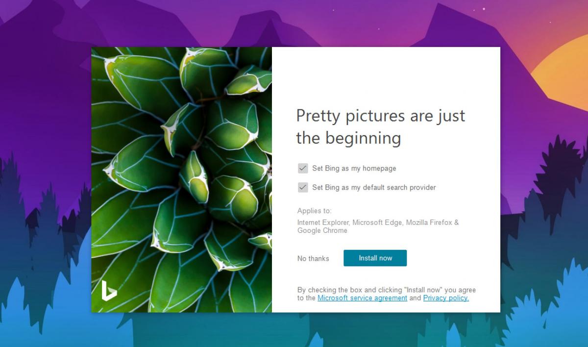Click empty white space above the dialog heading
The image size is (588, 347).
coord(386,74)
